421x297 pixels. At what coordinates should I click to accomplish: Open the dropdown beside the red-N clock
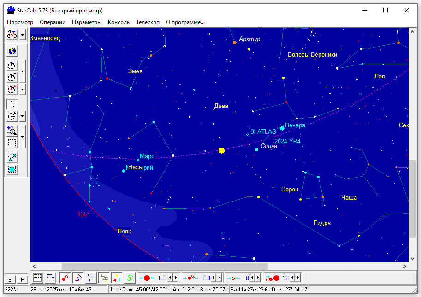[x=22, y=89]
